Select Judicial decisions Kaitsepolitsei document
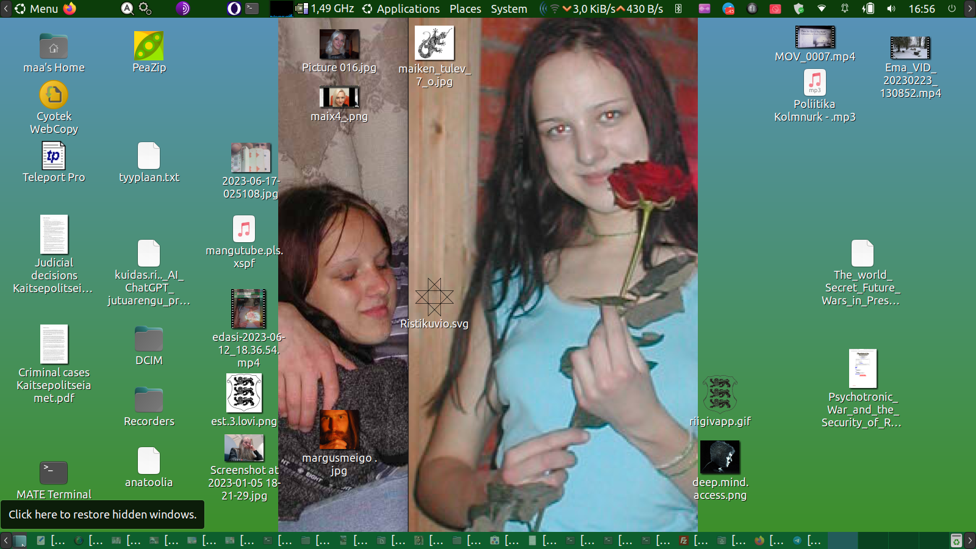976x549 pixels. click(x=54, y=234)
